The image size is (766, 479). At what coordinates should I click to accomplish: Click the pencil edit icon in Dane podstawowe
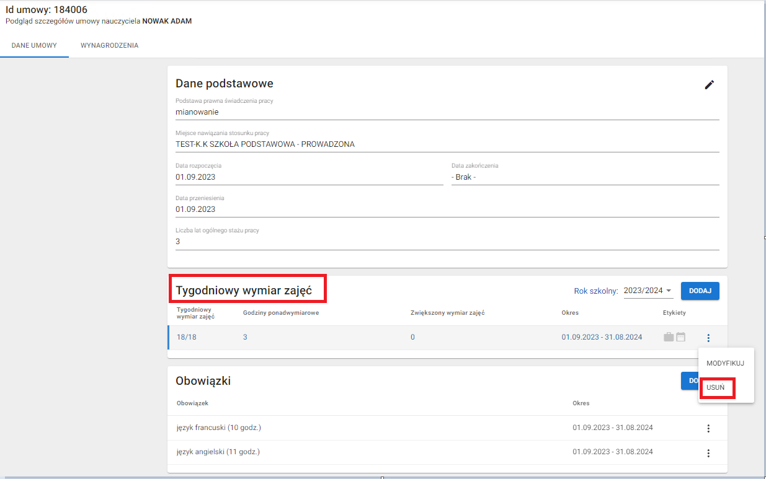[x=709, y=85]
